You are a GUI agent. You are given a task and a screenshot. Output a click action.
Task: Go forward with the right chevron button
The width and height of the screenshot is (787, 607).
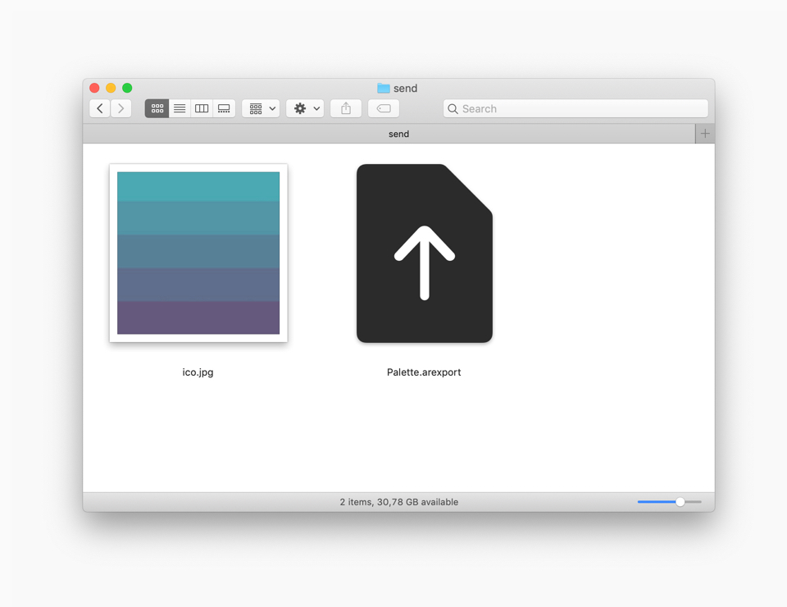[x=121, y=108]
